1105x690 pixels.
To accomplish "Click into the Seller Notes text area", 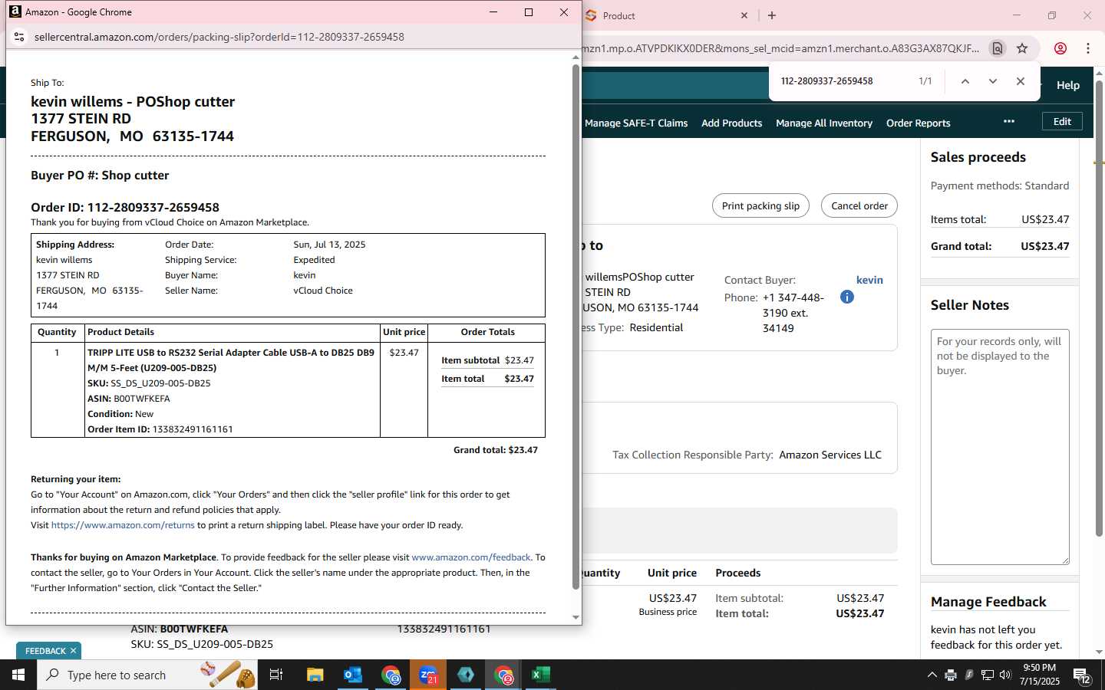I will click(x=1000, y=447).
